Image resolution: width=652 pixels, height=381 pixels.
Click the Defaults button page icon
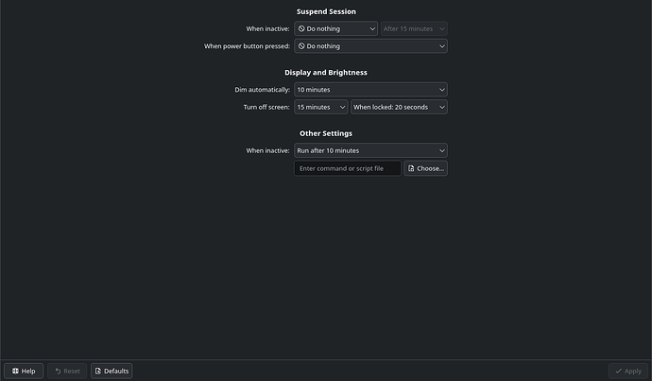click(x=98, y=372)
